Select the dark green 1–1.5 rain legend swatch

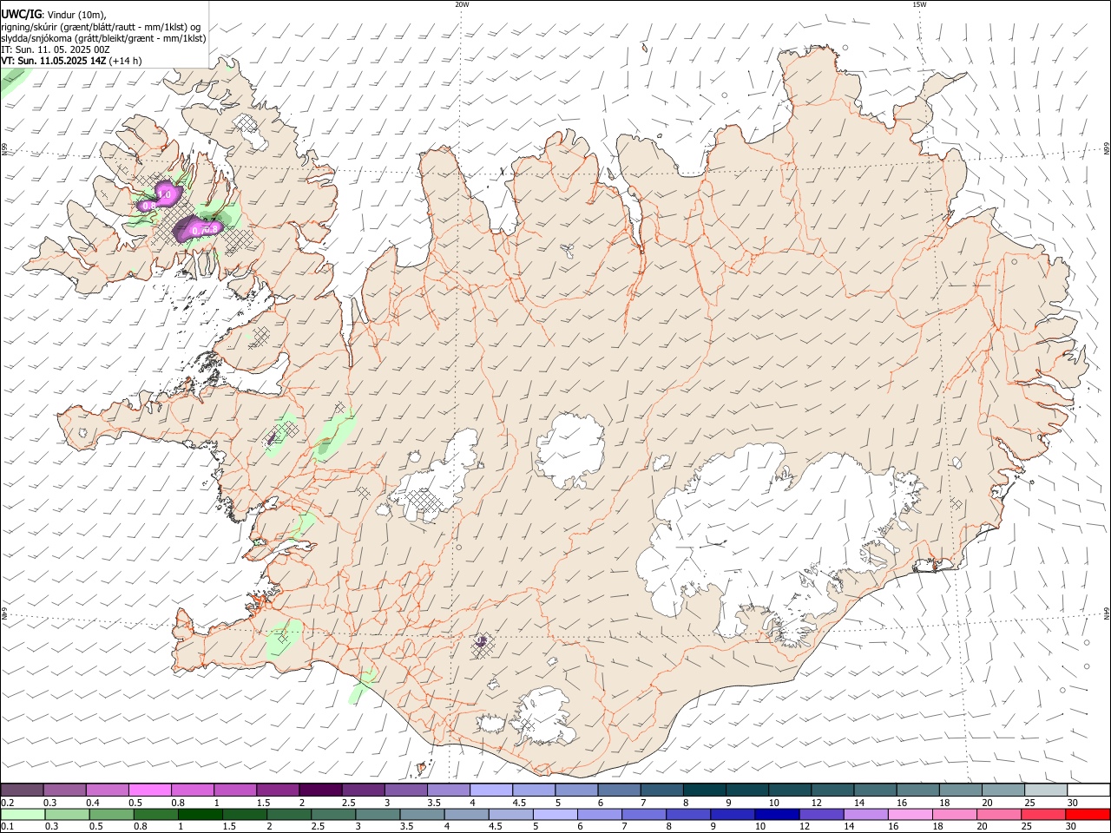click(x=200, y=815)
